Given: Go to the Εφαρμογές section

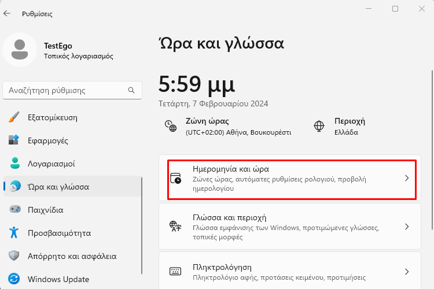Looking at the screenshot, I should [72, 140].
